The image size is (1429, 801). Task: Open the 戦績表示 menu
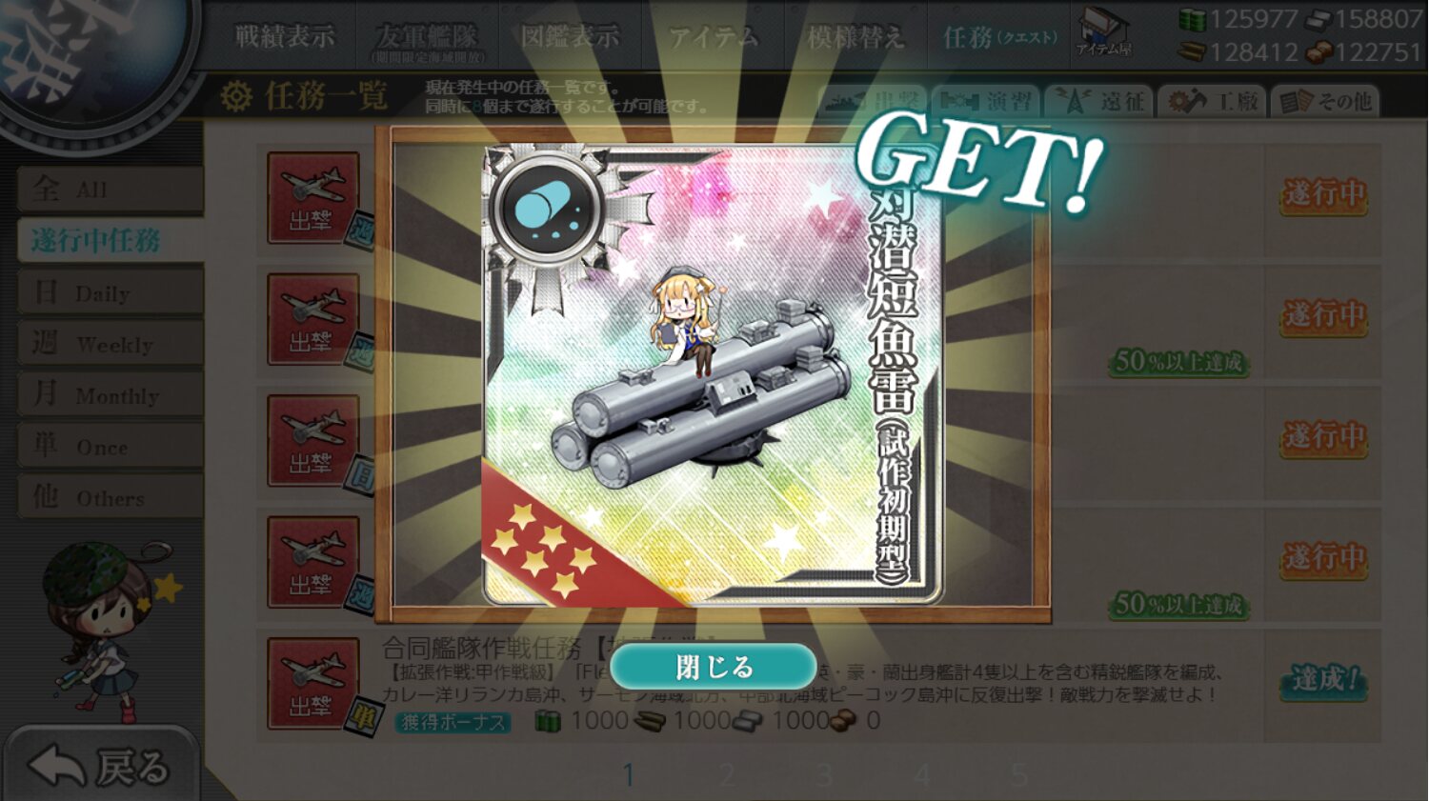[x=285, y=37]
